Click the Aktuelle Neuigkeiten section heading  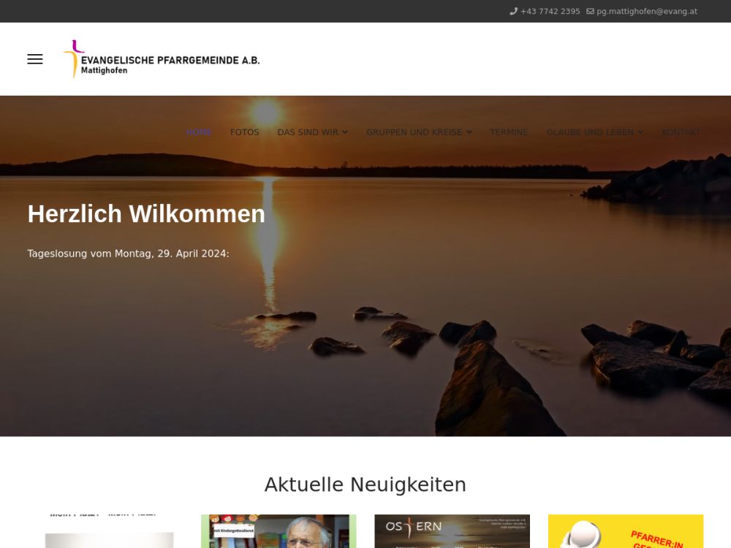coord(365,484)
